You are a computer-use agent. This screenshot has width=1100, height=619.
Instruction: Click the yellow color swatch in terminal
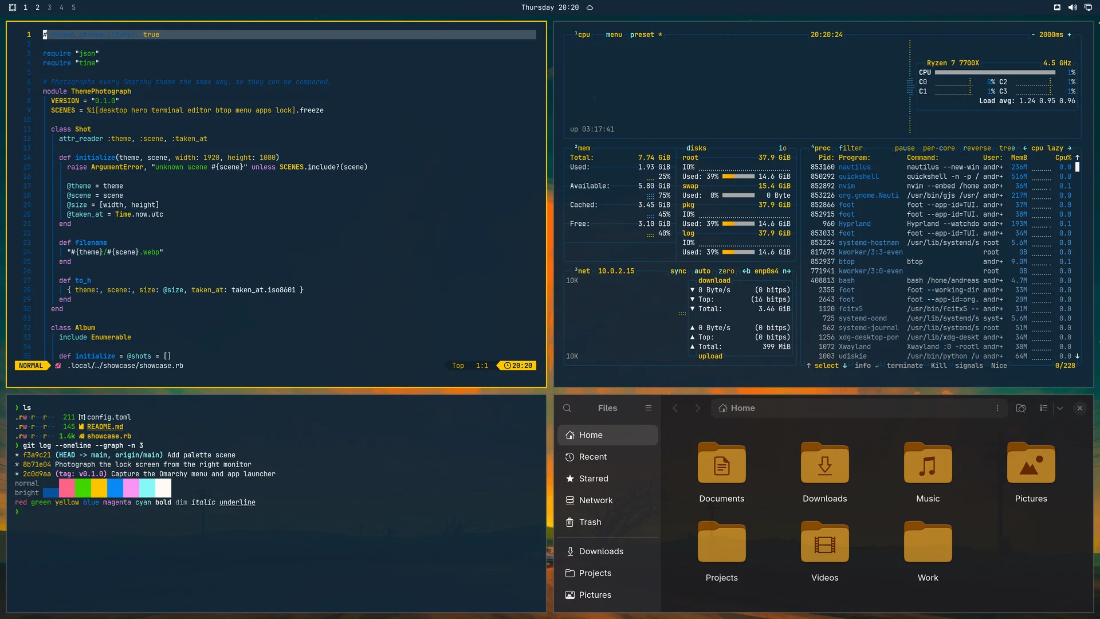click(x=99, y=488)
